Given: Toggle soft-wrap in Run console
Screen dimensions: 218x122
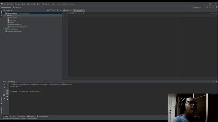Looking at the screenshot, I should 7,90.
